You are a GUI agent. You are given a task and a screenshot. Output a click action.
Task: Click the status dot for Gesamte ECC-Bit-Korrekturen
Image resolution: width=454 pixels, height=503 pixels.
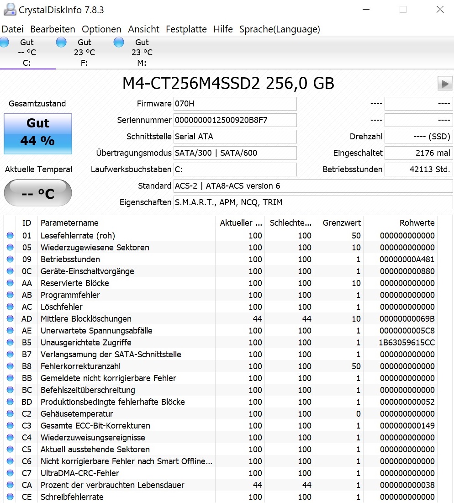pos(10,425)
